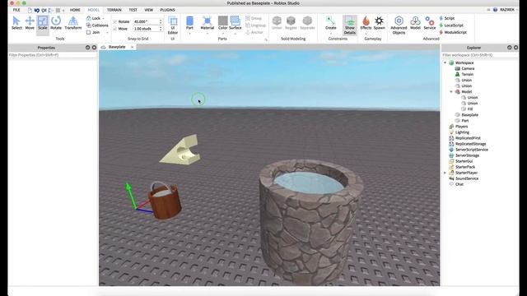Click the Undo icon in quick access bar
Screen dimensions: 527x296
click(37, 11)
